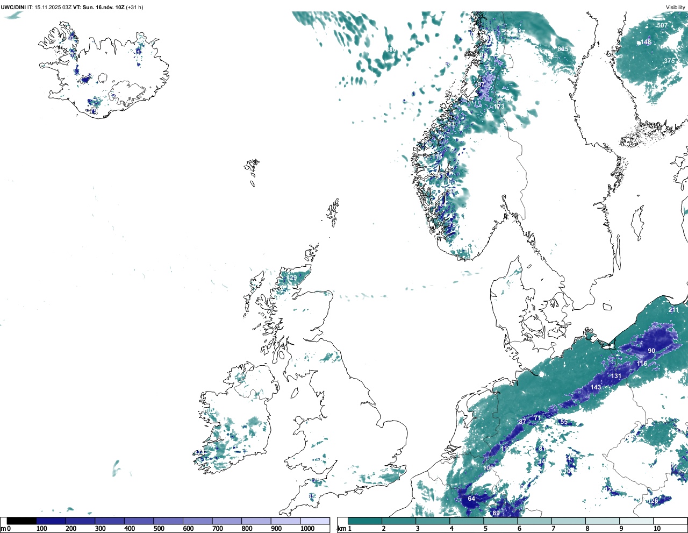The width and height of the screenshot is (688, 533).
Task: Click the '5' tick label on km scale
Action: point(485,529)
